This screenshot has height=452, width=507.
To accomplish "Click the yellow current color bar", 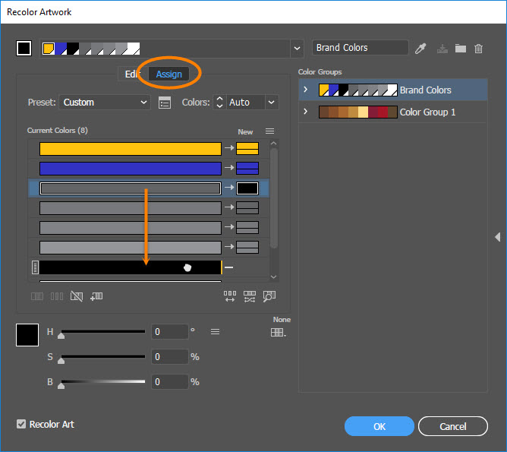I will pos(131,149).
